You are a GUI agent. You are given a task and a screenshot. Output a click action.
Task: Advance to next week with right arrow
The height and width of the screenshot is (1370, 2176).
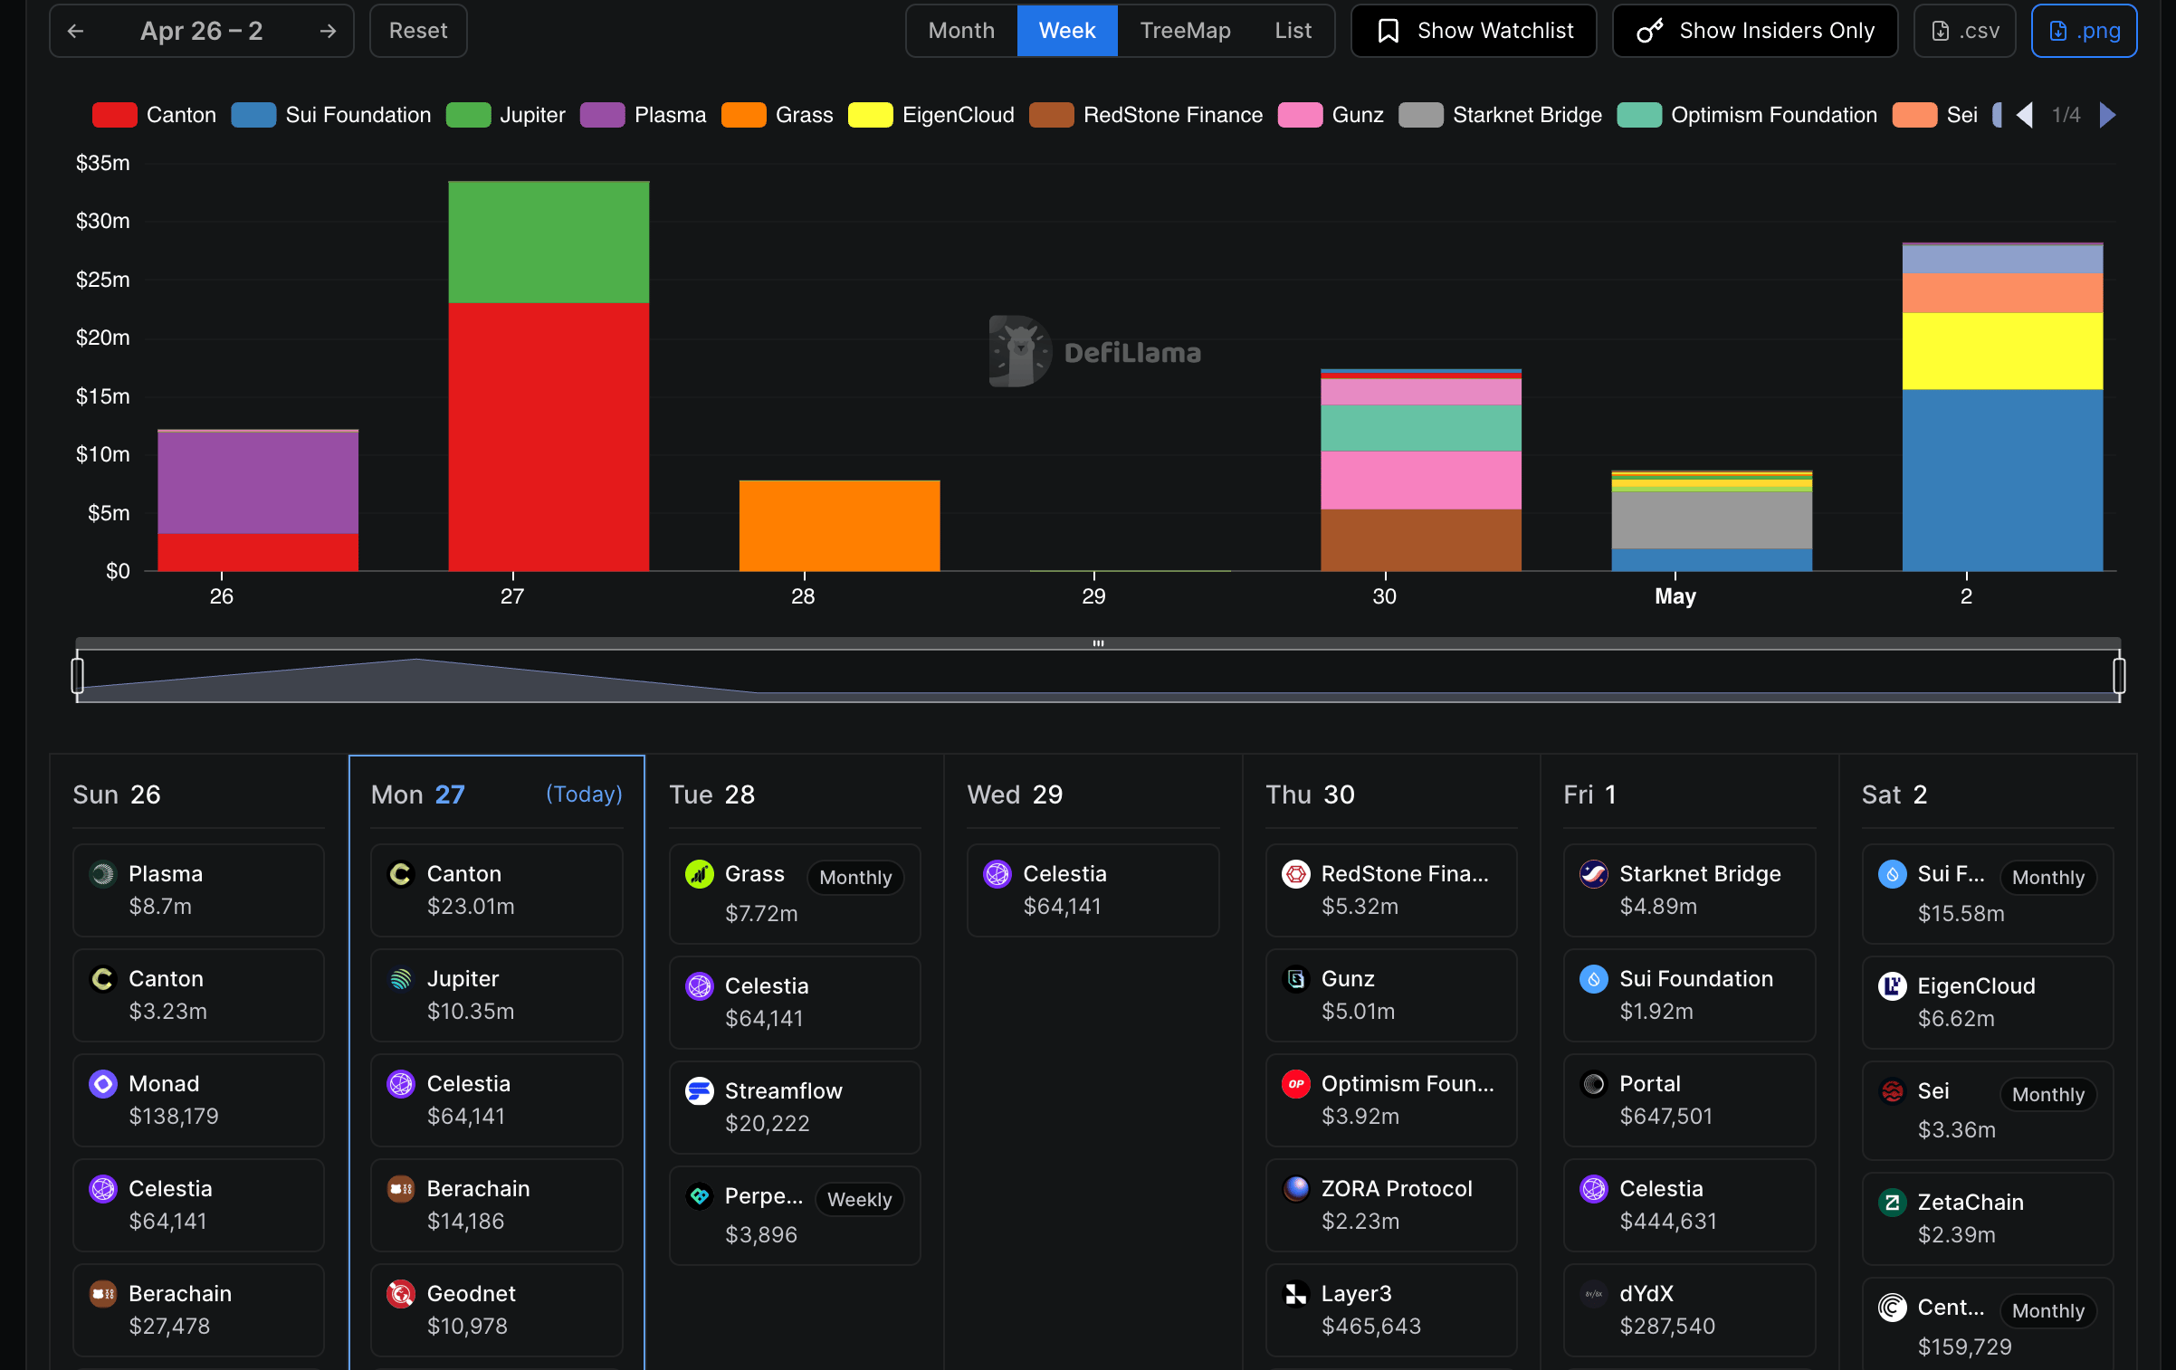[x=328, y=31]
